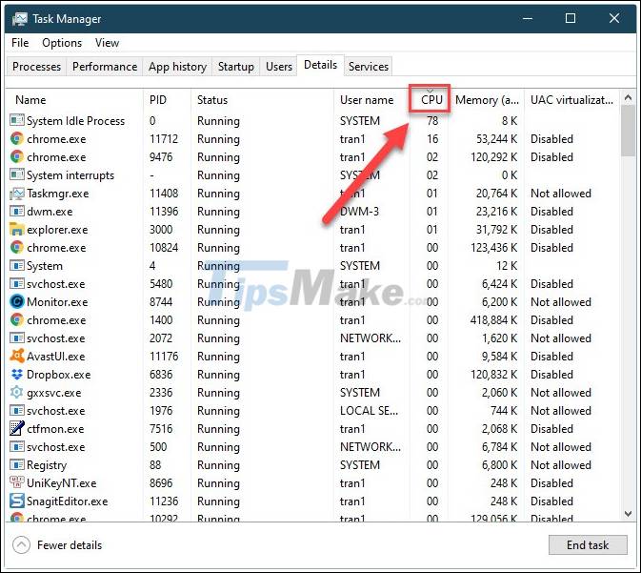Sort by the Status column header

(x=262, y=100)
